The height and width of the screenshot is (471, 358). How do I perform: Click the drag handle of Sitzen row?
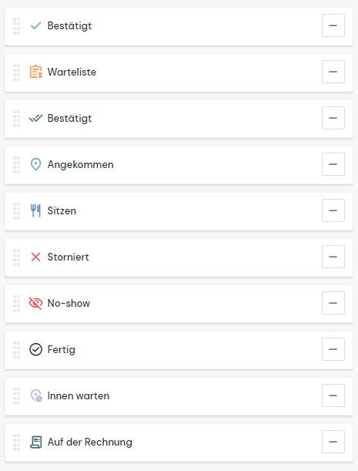click(x=16, y=211)
